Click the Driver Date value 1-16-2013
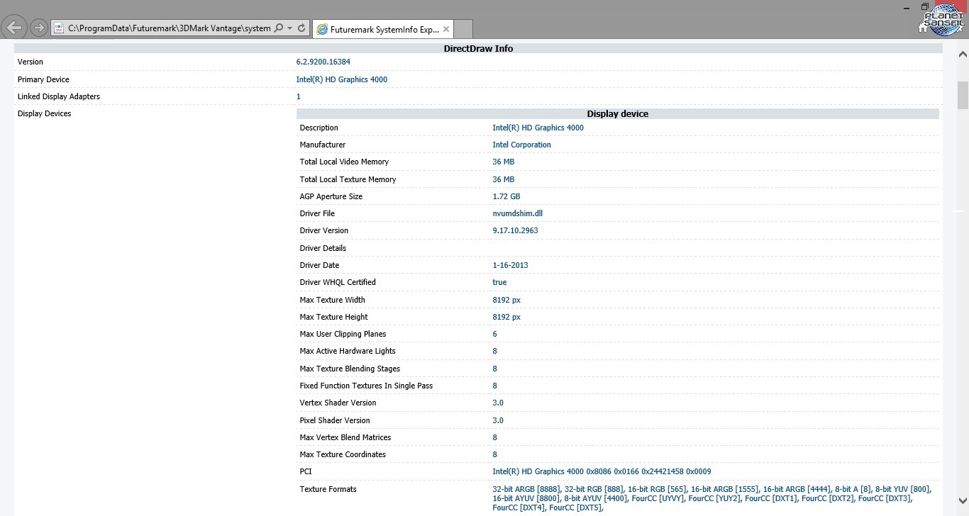The height and width of the screenshot is (516, 969). pos(510,265)
